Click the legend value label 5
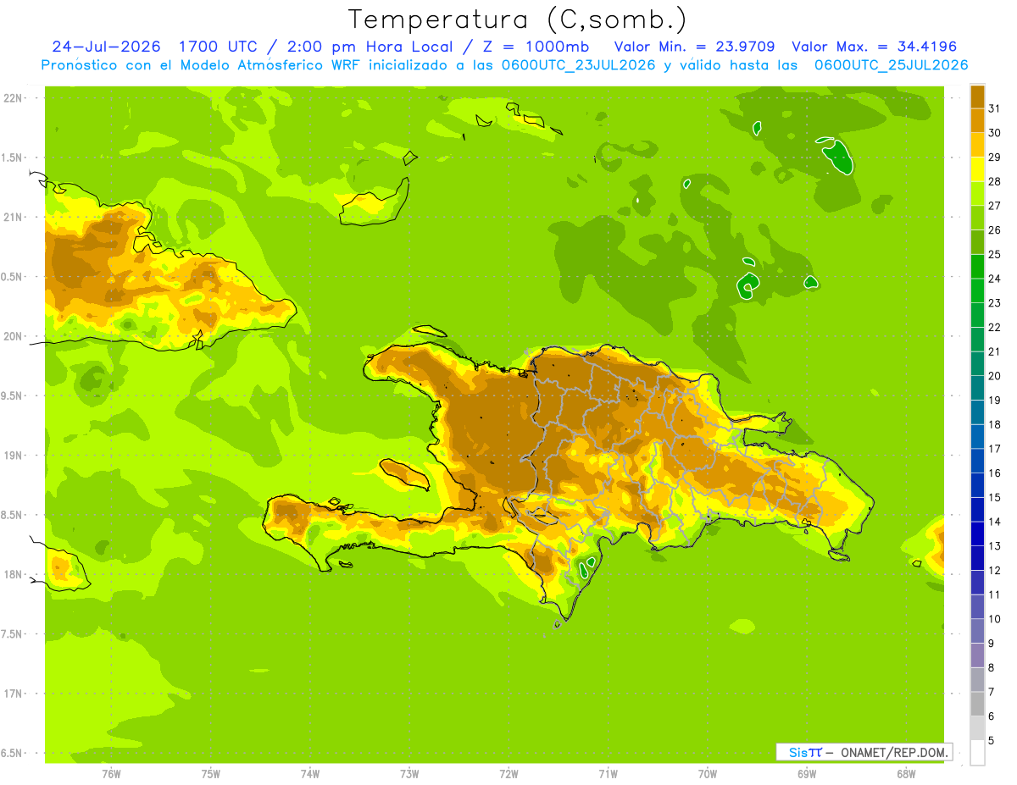The image size is (1017, 785). 992,740
